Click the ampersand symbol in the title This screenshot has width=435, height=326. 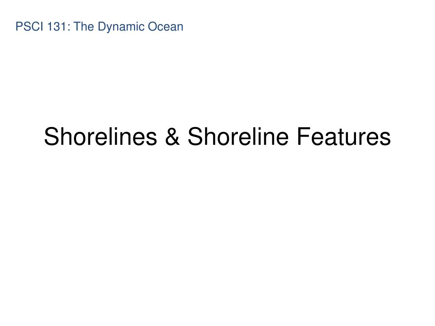[172, 136]
